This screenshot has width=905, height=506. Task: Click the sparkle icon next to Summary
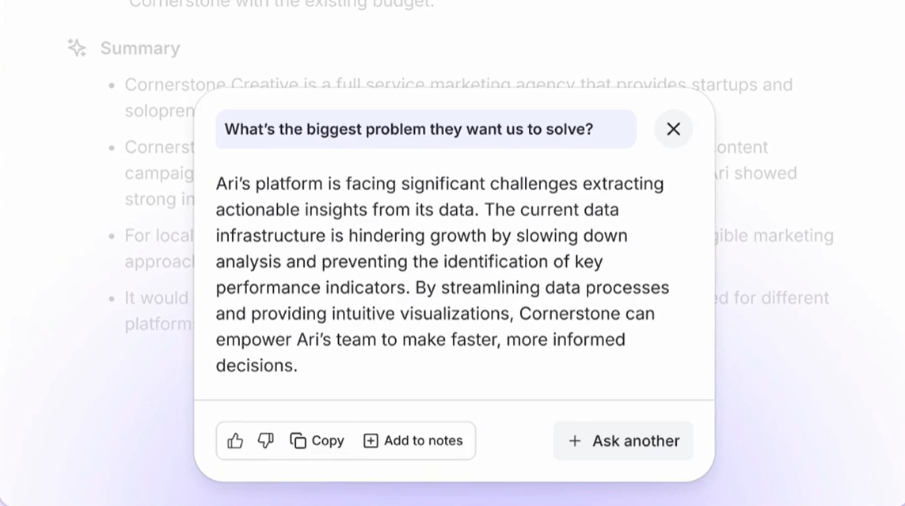77,48
